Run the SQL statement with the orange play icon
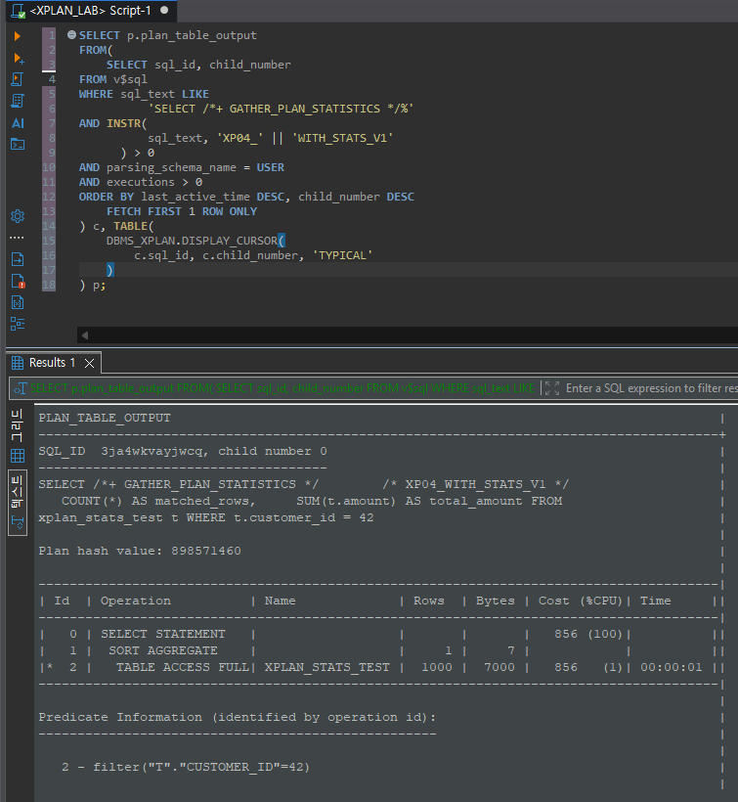 click(18, 36)
